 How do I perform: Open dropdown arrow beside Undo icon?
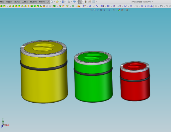click(x=77, y=2)
